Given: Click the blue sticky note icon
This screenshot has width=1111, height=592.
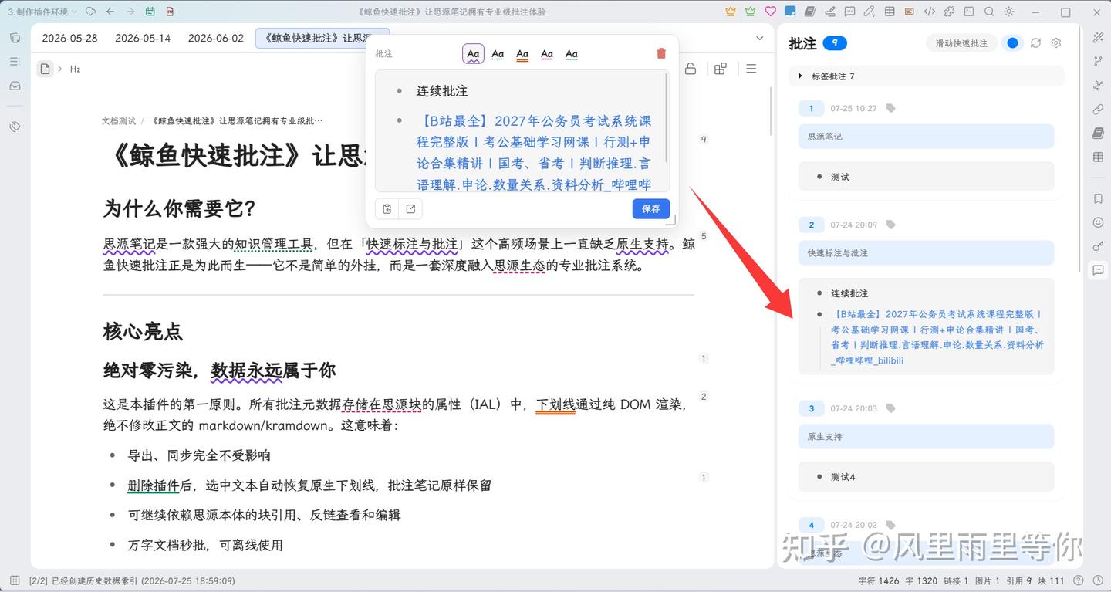Looking at the screenshot, I should pos(790,12).
